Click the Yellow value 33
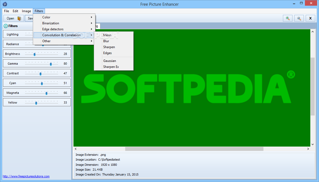Screen dimensions: 319x182 point(65,102)
